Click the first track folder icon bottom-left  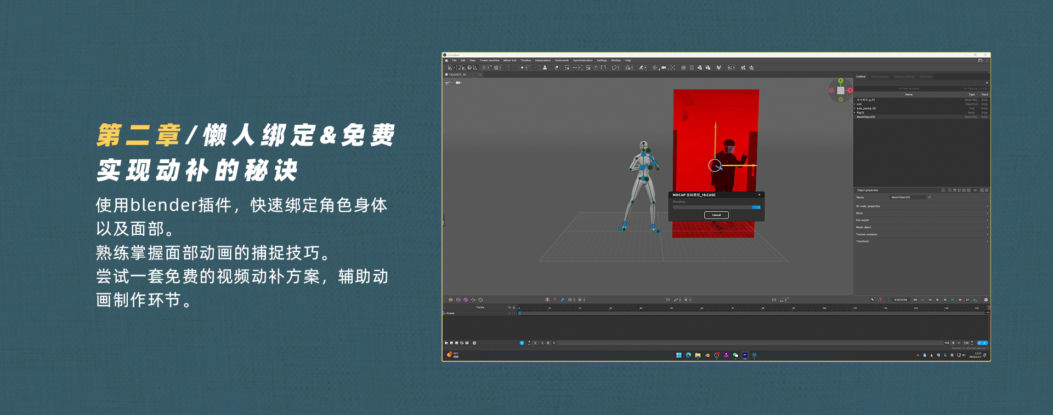click(x=446, y=343)
